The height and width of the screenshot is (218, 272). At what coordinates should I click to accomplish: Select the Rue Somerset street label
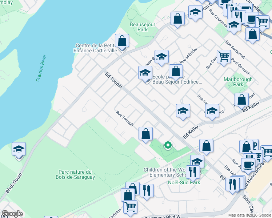(x=235, y=49)
